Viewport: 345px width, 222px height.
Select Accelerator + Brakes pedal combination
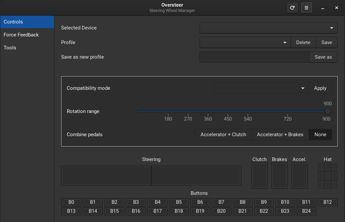click(x=280, y=135)
